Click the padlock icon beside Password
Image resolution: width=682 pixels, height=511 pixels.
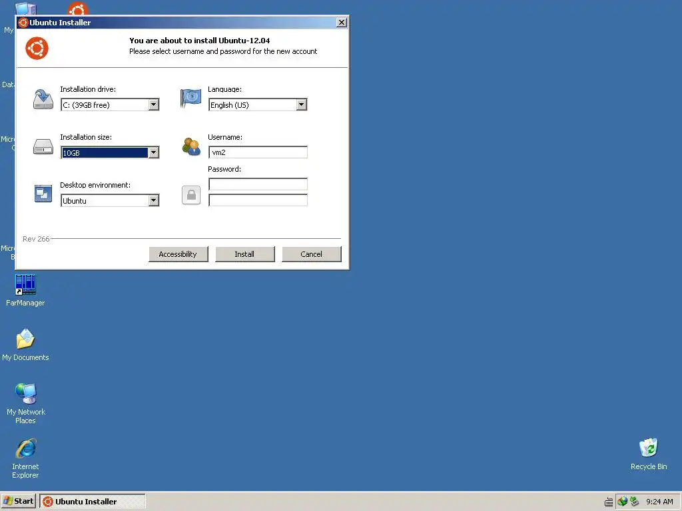(191, 195)
